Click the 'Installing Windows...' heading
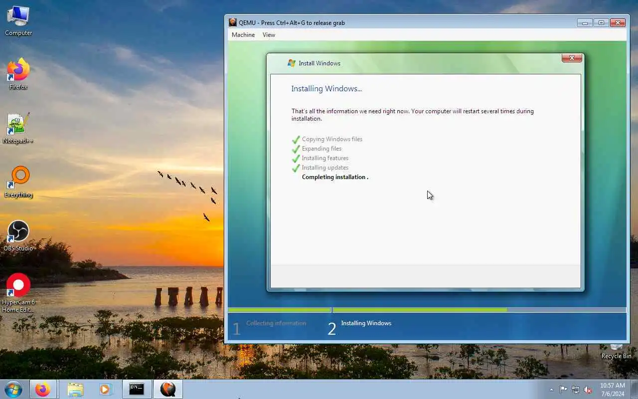 coord(326,89)
